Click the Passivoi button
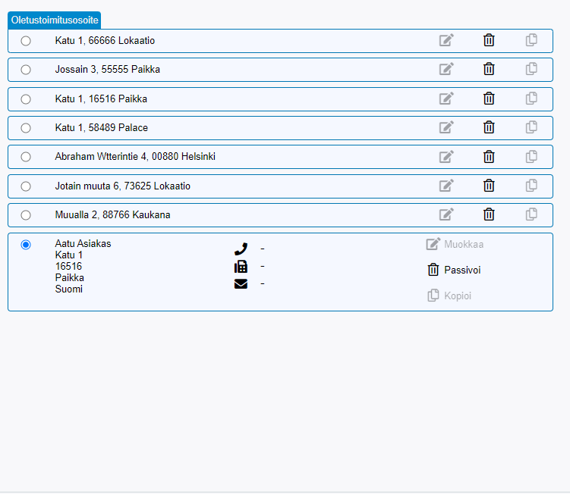 454,270
